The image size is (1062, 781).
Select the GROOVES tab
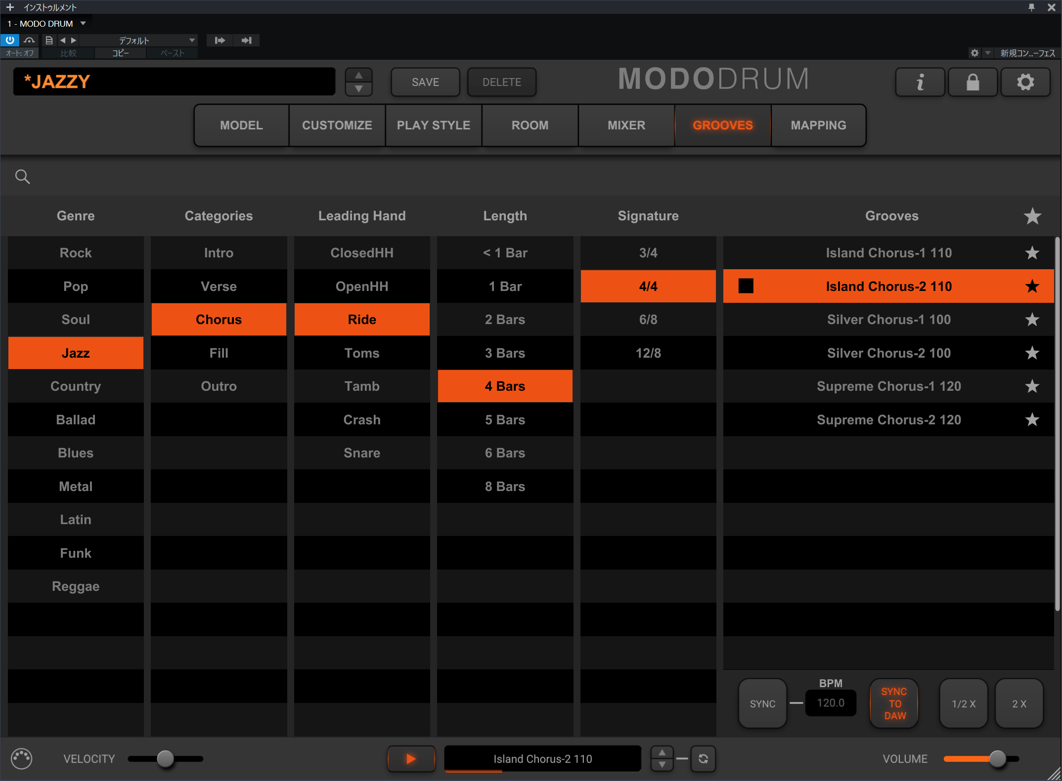coord(722,125)
